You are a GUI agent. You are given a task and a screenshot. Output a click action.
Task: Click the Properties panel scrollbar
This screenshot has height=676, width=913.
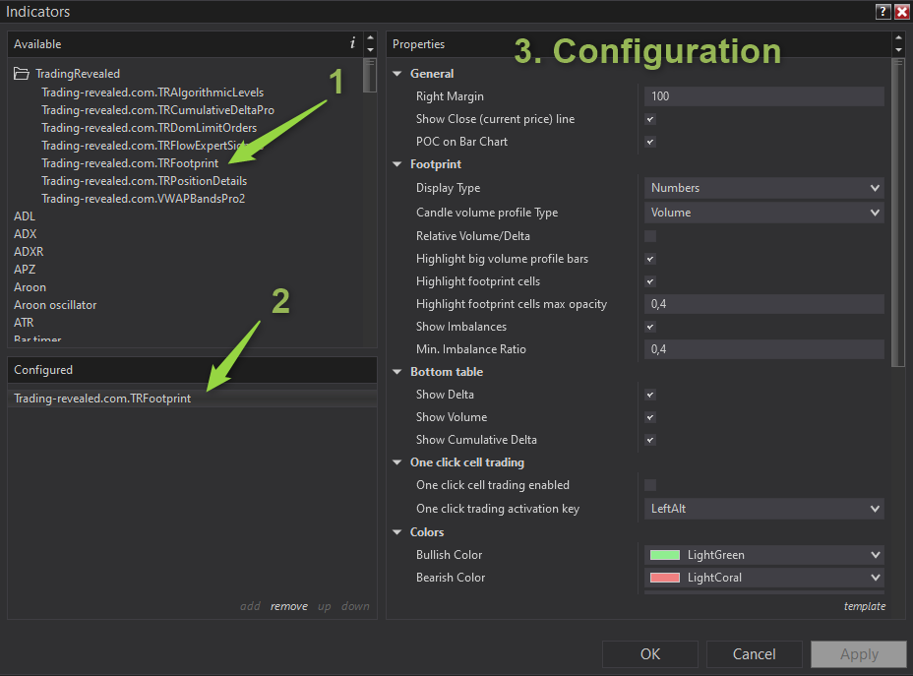pos(898,213)
